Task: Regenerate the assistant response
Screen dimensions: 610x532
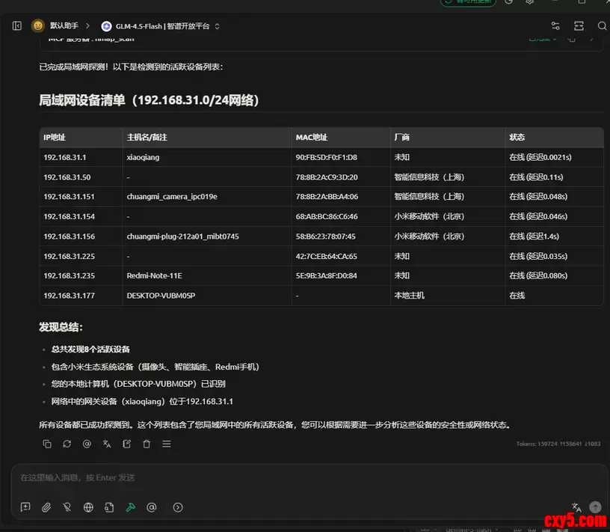Action: (x=67, y=444)
